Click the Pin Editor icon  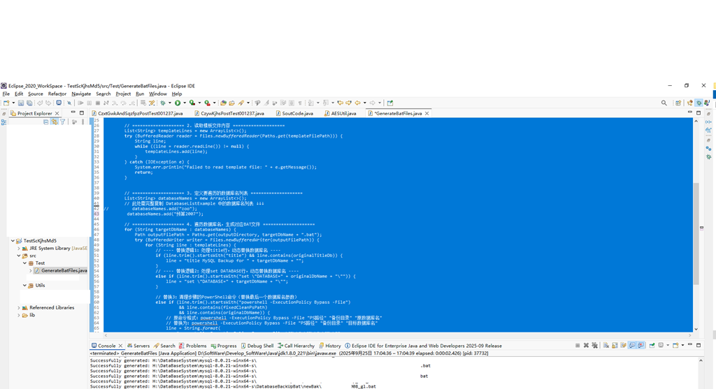pyautogui.click(x=390, y=103)
